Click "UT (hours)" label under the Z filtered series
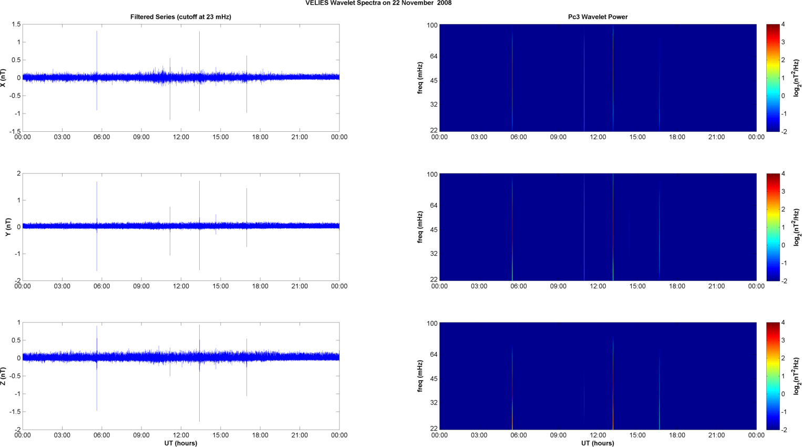Screen dimensions: 802x447 [x=181, y=443]
